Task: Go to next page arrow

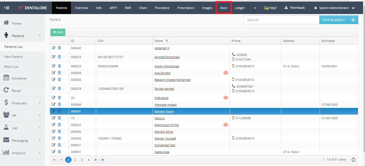Action: click(96, 160)
